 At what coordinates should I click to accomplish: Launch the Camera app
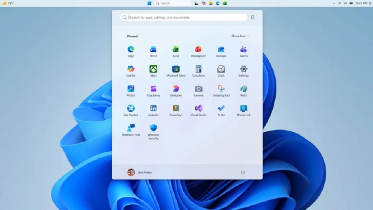pos(198,91)
